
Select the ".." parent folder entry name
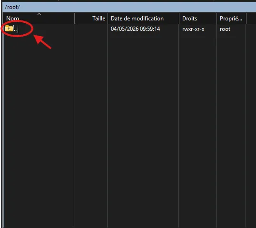(x=16, y=29)
